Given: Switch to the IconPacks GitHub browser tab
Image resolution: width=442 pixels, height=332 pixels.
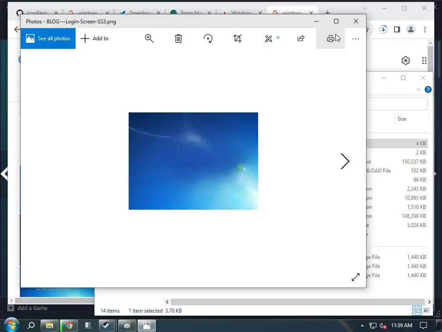Looking at the screenshot, I should [38, 13].
